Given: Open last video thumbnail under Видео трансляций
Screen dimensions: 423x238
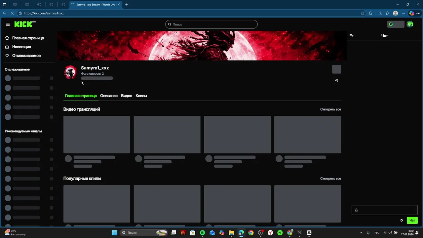Looking at the screenshot, I should (x=308, y=135).
